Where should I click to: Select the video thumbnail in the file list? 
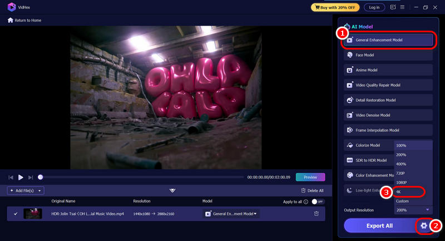coord(32,214)
